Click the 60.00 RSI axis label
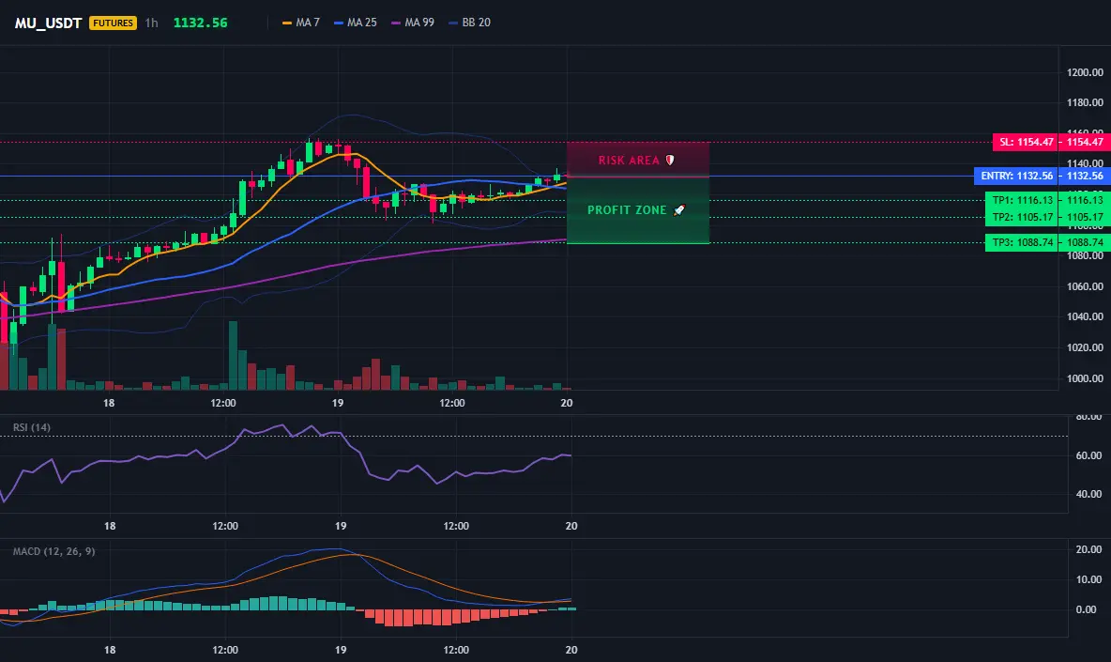This screenshot has width=1111, height=662. [x=1089, y=455]
